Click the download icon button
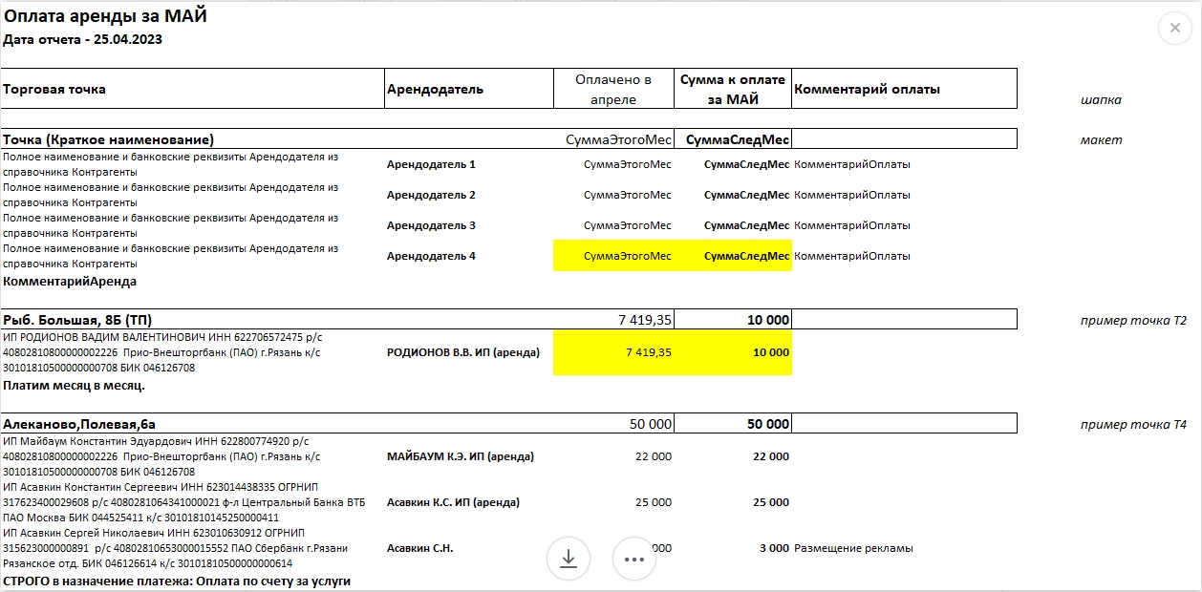This screenshot has height=592, width=1202. tap(569, 559)
